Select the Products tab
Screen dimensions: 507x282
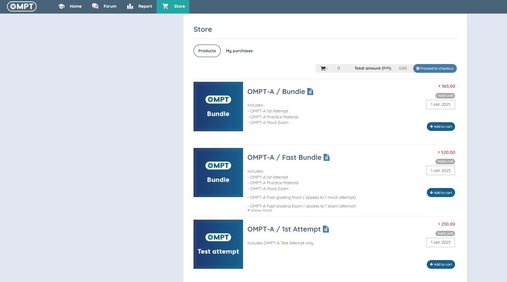click(x=207, y=51)
